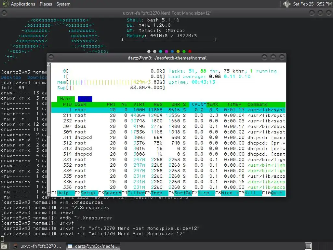
Task: Select process row PID 307 dbus
Action: [168, 127]
